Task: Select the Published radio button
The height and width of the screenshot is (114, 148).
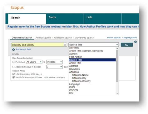Action: coord(13,62)
